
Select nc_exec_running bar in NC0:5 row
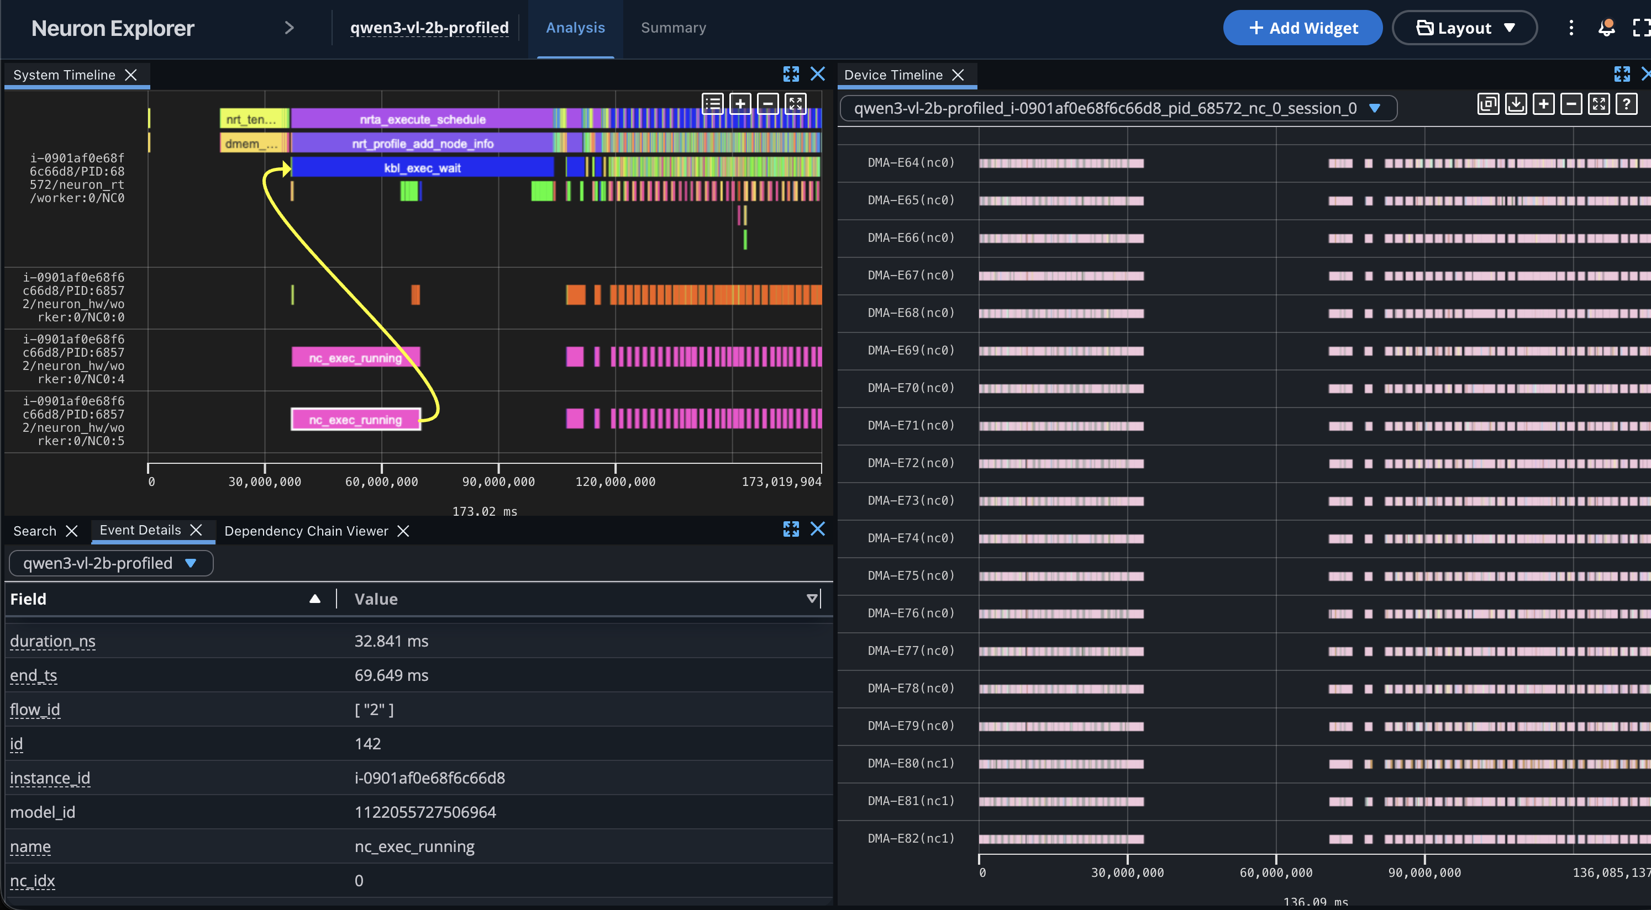pos(356,419)
